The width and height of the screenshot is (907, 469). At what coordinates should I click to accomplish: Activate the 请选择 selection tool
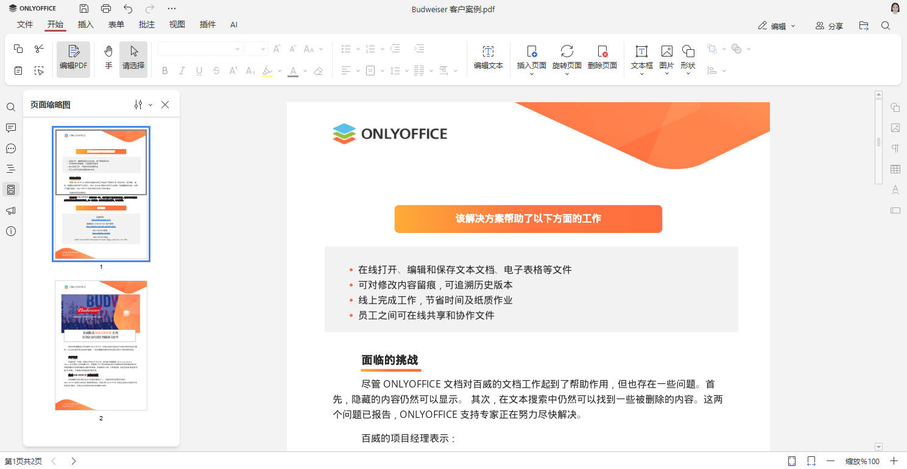[133, 59]
